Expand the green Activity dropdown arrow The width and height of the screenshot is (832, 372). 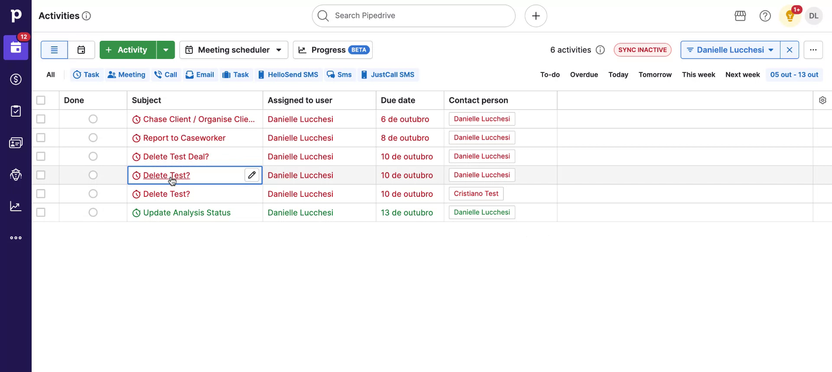pyautogui.click(x=166, y=50)
